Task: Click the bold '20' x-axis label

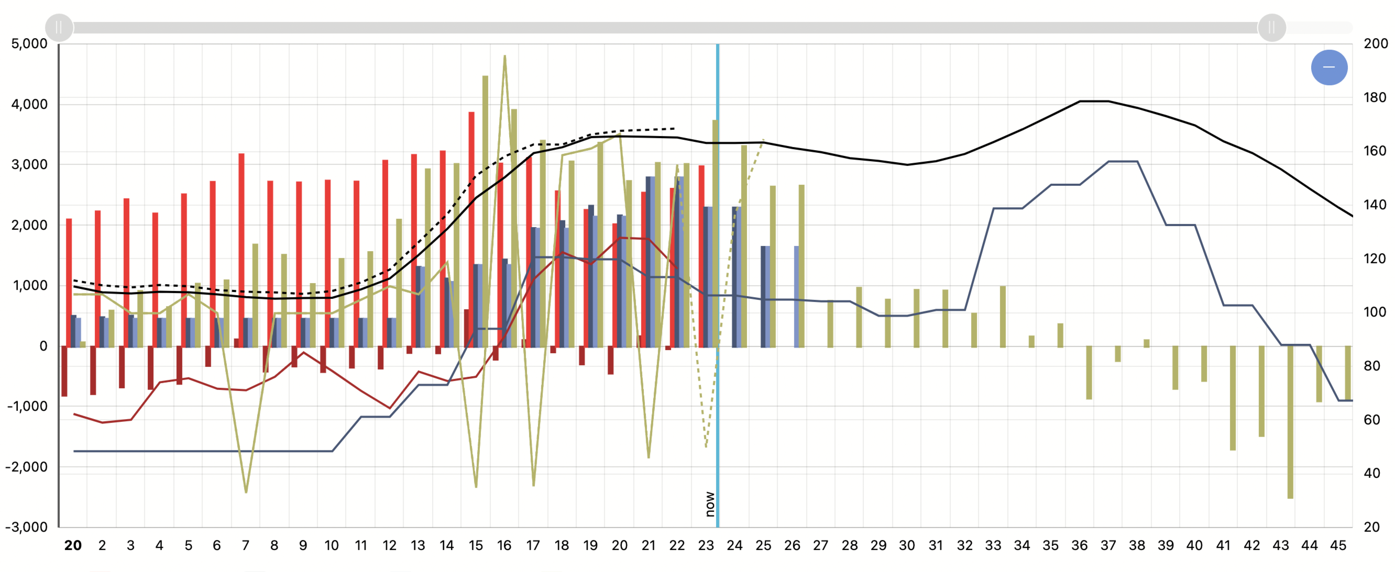Action: tap(73, 545)
